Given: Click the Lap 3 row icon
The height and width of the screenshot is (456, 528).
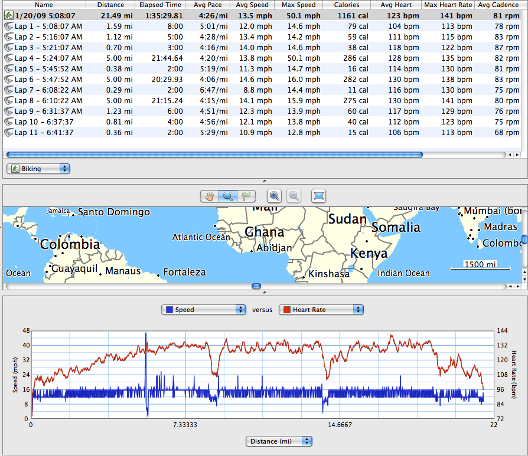Looking at the screenshot, I should [x=9, y=47].
